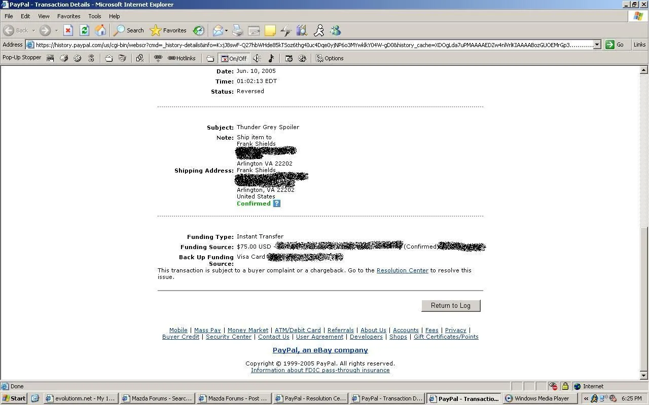Click the Go button next to address bar
649x405 pixels.
(x=615, y=45)
